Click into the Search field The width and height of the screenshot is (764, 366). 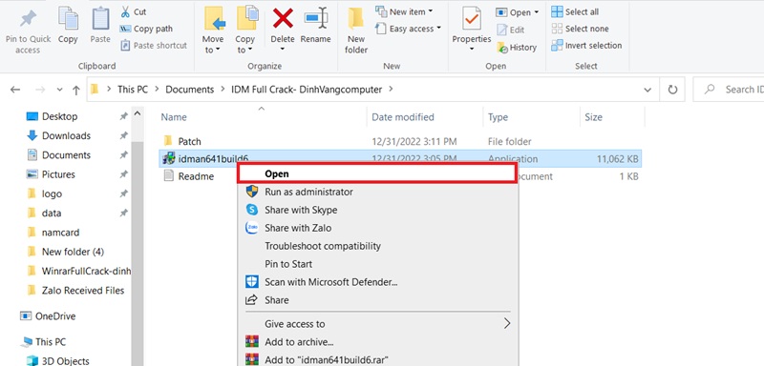coord(729,90)
